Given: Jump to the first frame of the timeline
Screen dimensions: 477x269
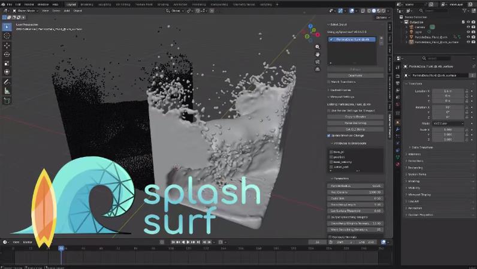Looking at the screenshot, I should tap(173, 242).
